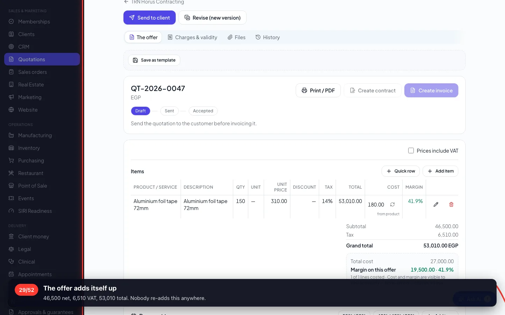Select the Draft status pill
The height and width of the screenshot is (315, 505).
[141, 111]
